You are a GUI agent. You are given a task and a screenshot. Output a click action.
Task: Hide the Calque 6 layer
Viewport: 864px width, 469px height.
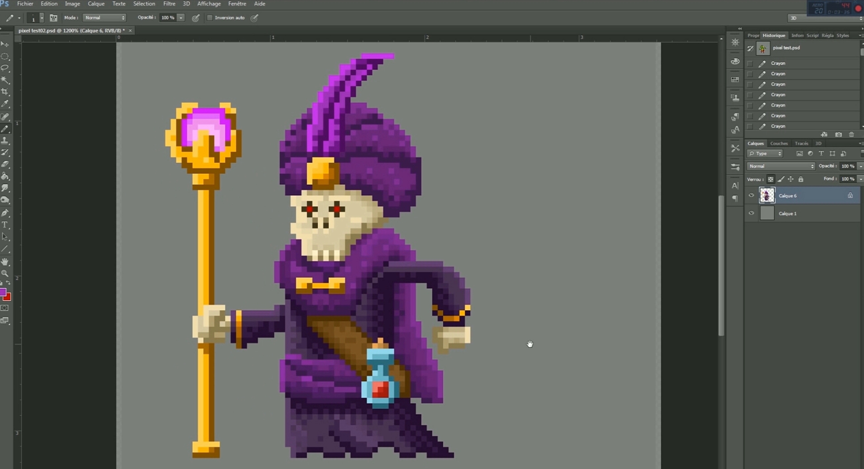751,195
